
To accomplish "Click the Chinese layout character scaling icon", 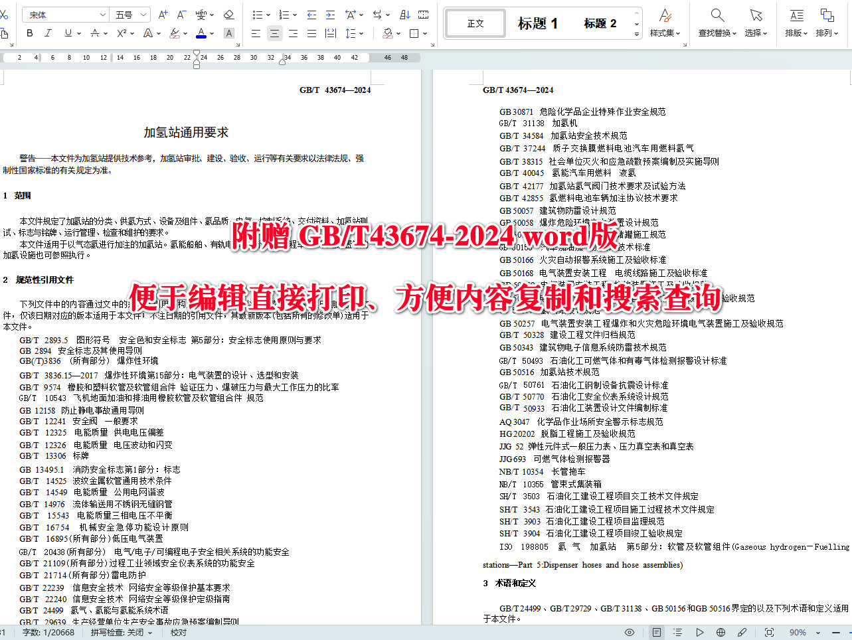I will (351, 15).
